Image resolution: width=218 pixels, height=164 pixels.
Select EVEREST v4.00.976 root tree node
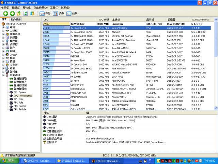coord(16,24)
